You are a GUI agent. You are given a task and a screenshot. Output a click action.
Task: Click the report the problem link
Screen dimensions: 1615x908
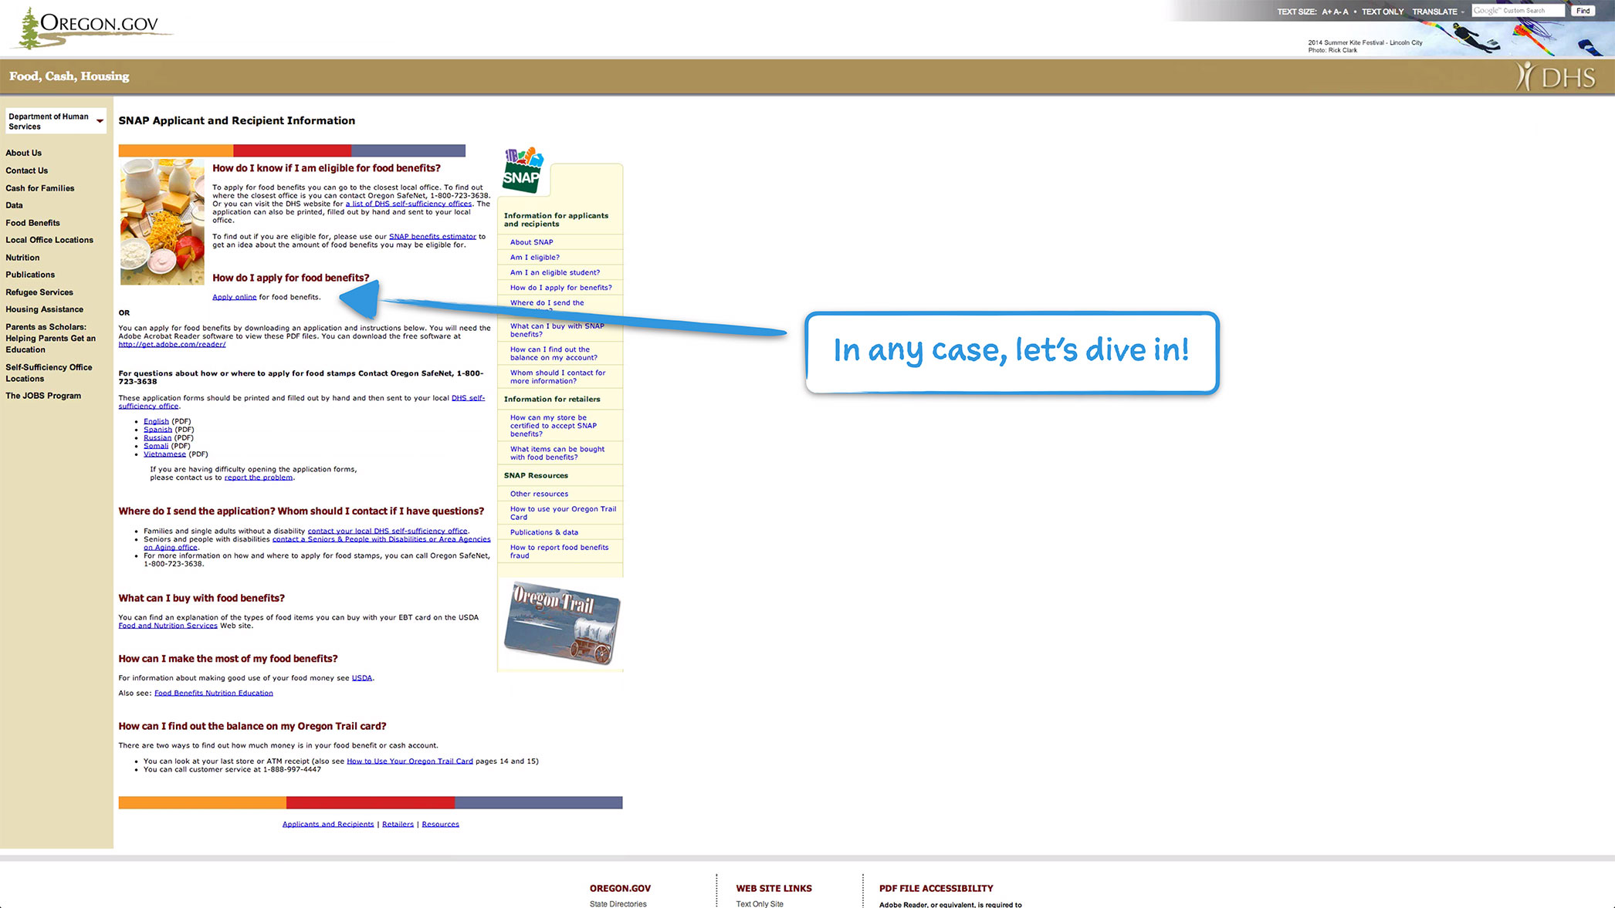point(259,478)
